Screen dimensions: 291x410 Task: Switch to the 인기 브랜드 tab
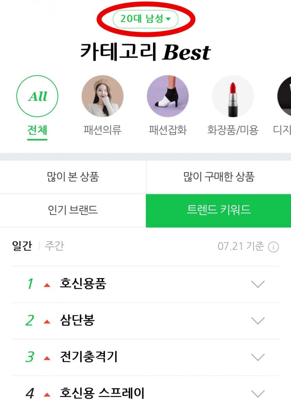(x=73, y=210)
